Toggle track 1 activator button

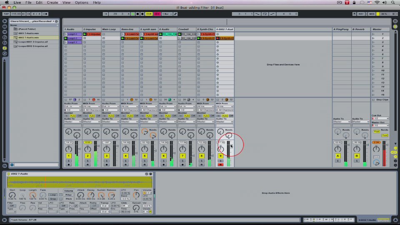point(69,156)
